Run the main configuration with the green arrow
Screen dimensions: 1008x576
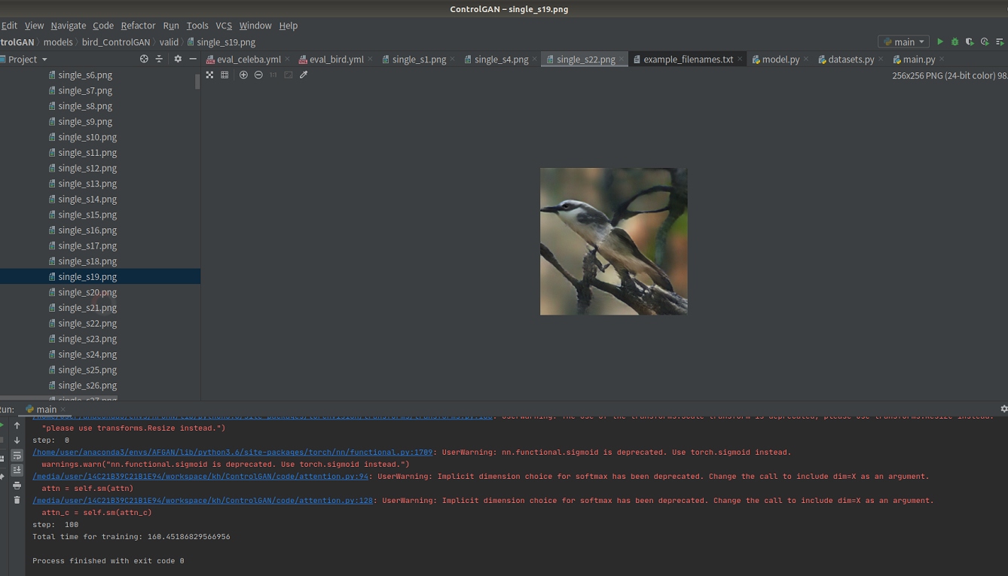940,41
